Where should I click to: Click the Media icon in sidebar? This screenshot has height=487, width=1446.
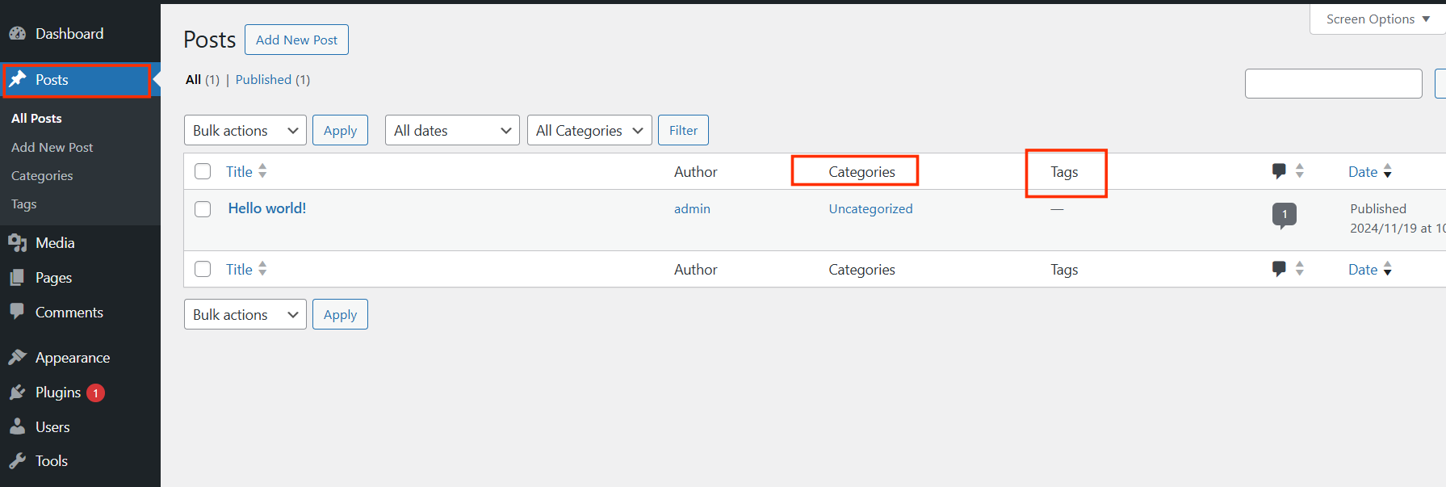(17, 243)
